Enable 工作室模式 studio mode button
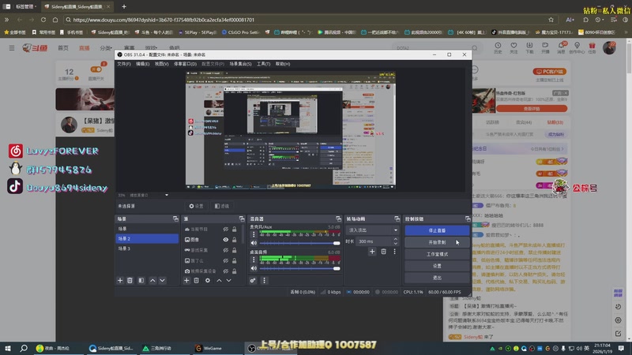 pos(437,254)
